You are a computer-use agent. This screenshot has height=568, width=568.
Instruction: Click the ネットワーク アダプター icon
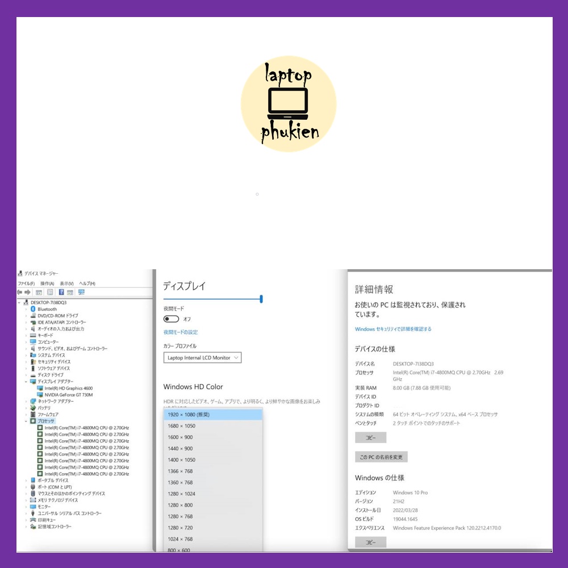pyautogui.click(x=33, y=401)
